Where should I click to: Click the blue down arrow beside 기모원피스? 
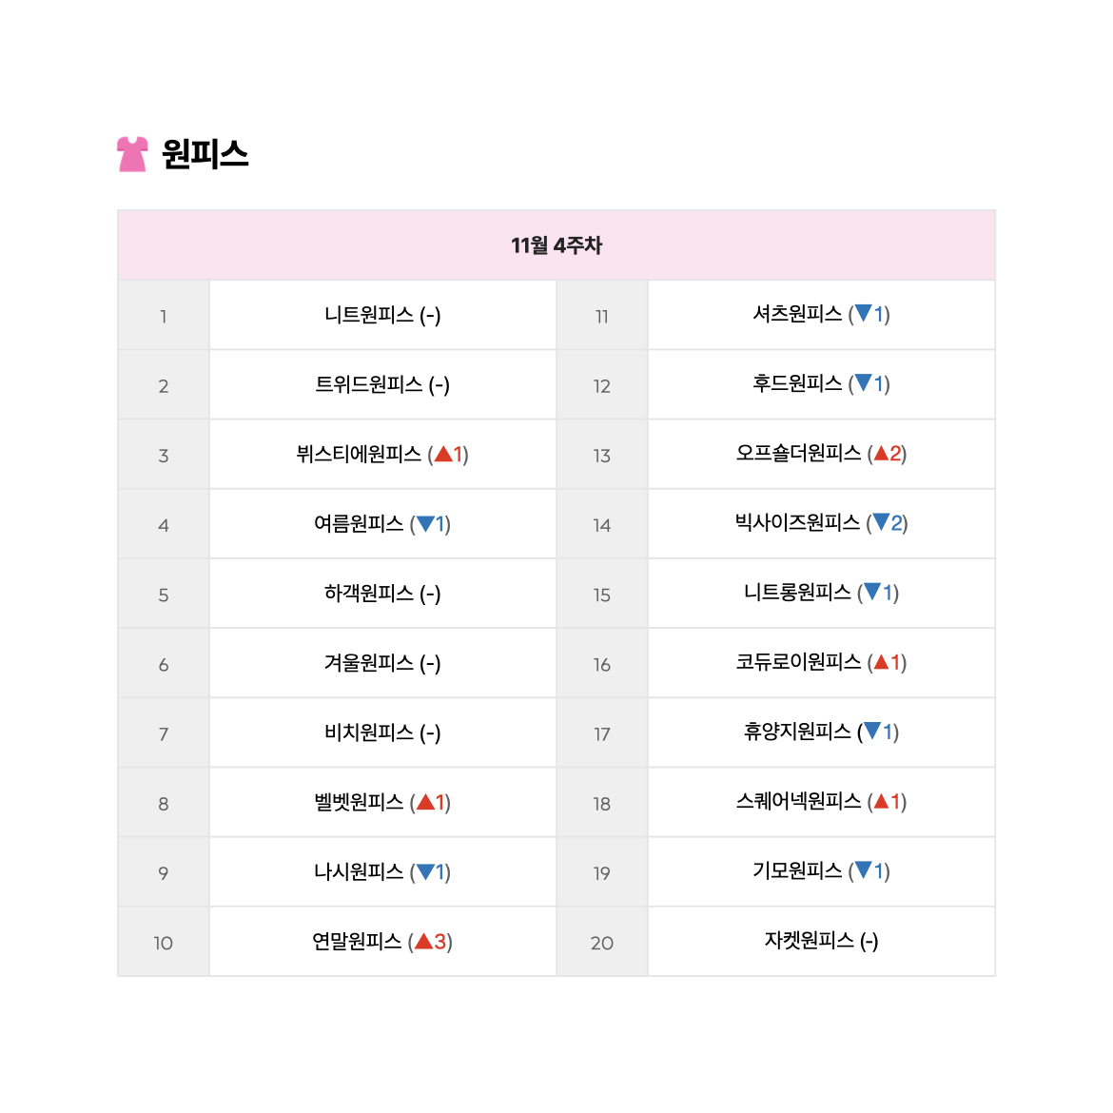tap(864, 869)
